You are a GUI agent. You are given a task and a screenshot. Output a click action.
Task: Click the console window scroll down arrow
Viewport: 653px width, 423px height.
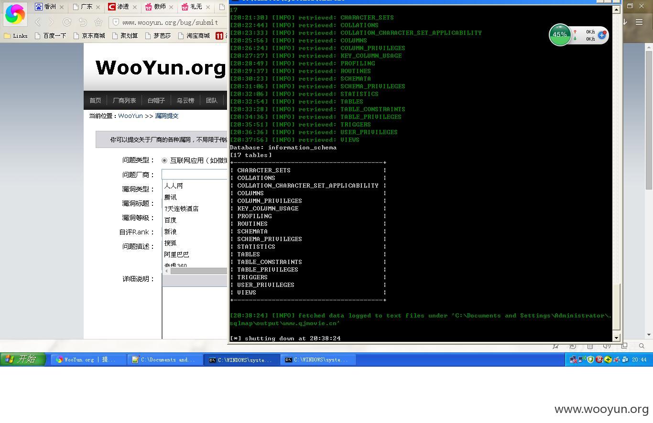click(616, 338)
